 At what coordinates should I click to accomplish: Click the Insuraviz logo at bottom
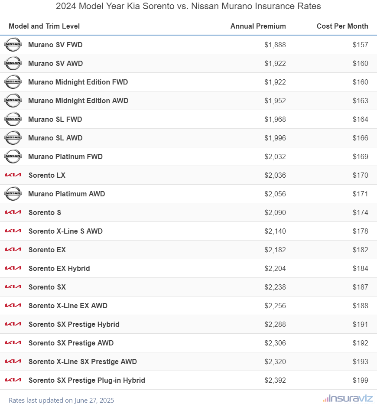click(348, 398)
